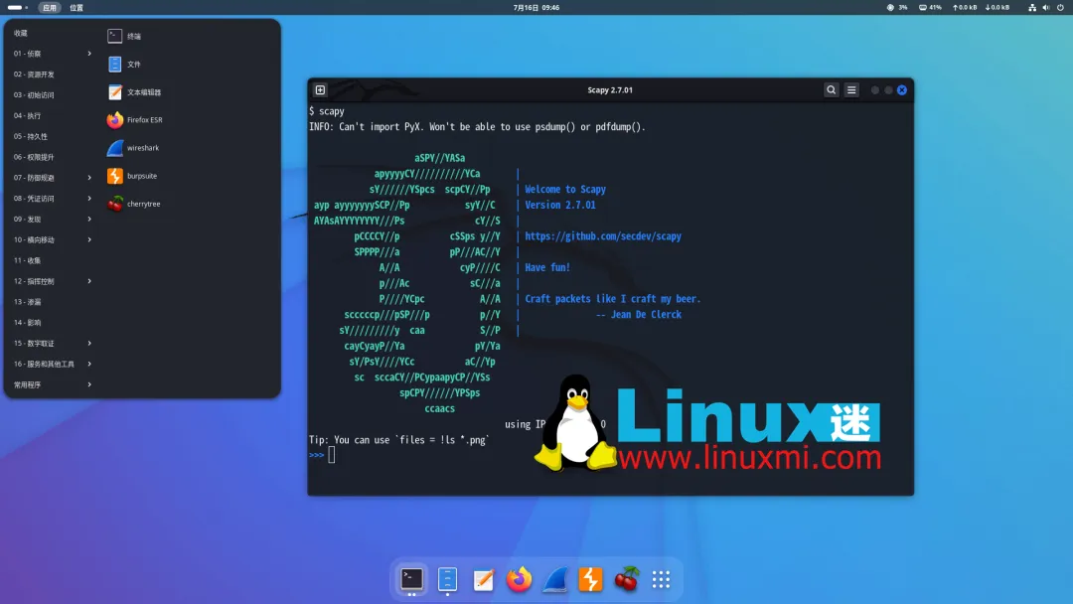Open the power menu in top bar

1060,8
